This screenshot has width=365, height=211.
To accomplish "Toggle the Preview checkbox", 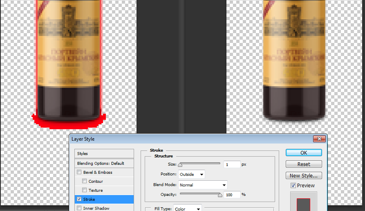I will point(293,186).
